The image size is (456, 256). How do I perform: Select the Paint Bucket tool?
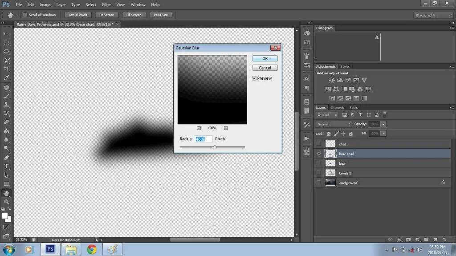[6, 131]
